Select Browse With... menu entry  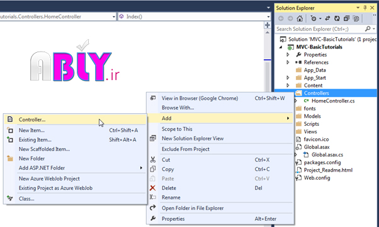[220, 108]
